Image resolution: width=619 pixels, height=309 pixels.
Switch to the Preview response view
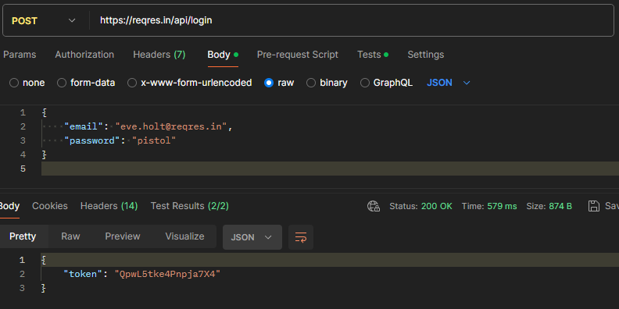point(123,236)
